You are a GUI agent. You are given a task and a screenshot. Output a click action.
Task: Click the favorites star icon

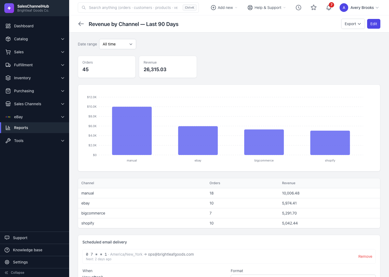(314, 8)
